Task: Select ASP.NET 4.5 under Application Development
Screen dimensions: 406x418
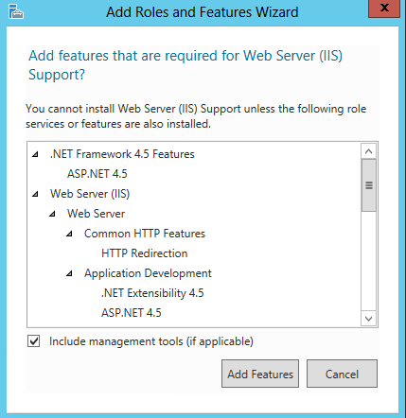Action: click(x=132, y=313)
